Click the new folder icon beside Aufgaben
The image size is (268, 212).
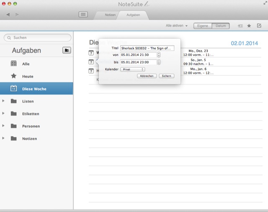pyautogui.click(x=67, y=51)
